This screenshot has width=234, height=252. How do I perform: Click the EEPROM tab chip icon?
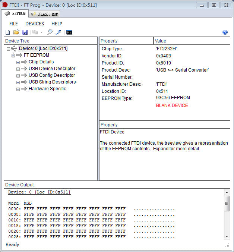[x=7, y=14]
